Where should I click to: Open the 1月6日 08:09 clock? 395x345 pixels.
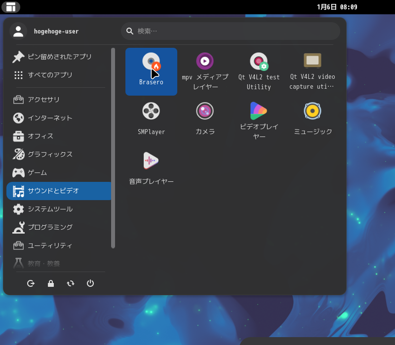[337, 7]
